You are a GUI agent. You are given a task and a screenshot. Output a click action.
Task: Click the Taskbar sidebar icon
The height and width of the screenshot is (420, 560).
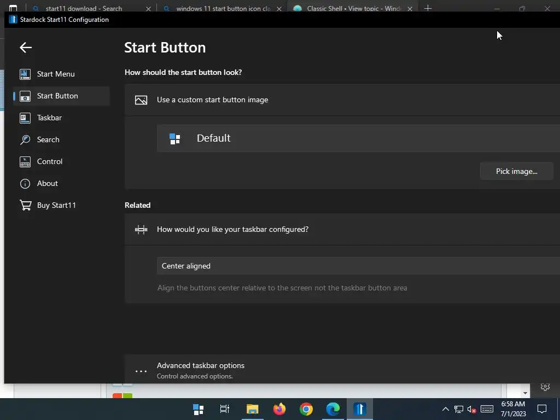[x=25, y=118]
